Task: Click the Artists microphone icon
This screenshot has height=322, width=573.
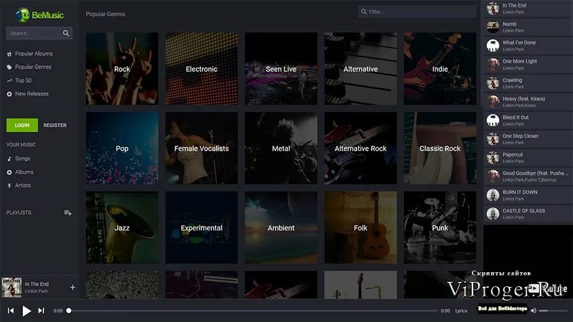Action: 9,185
